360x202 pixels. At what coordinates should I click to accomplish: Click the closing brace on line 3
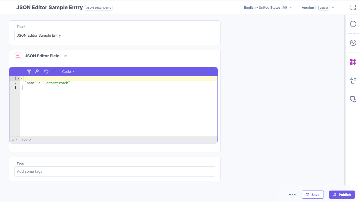22,88
